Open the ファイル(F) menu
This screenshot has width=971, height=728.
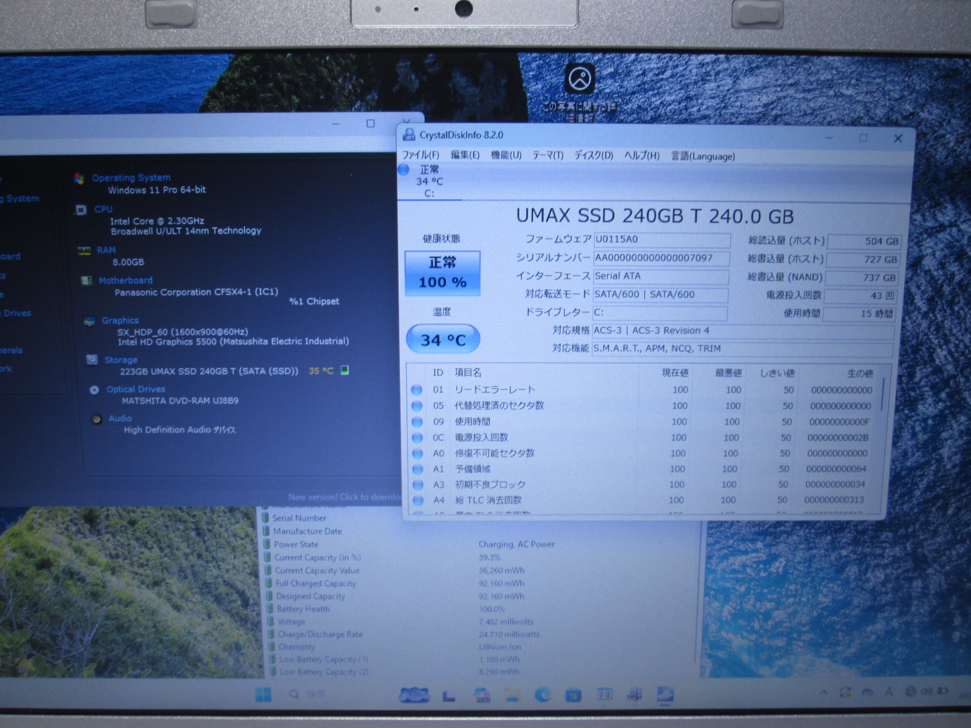click(x=421, y=155)
